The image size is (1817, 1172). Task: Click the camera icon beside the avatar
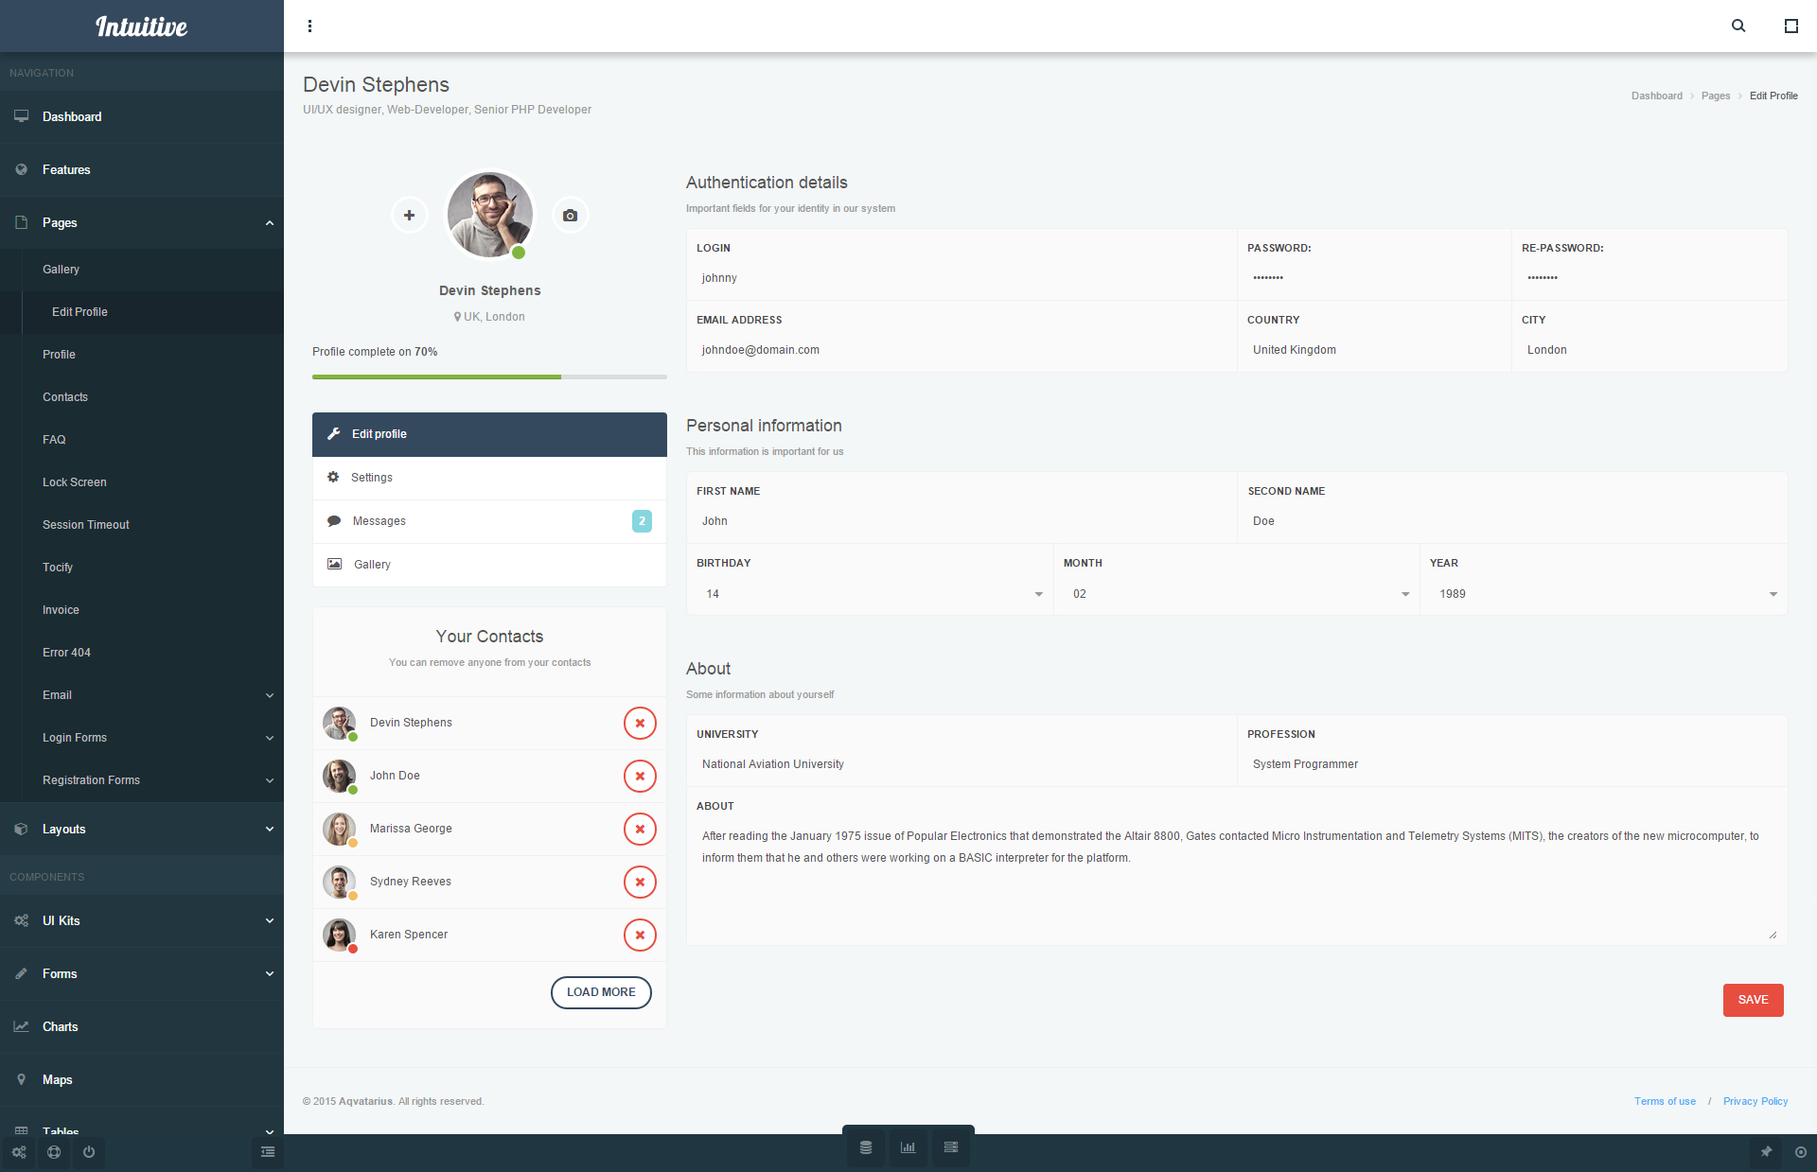point(570,216)
